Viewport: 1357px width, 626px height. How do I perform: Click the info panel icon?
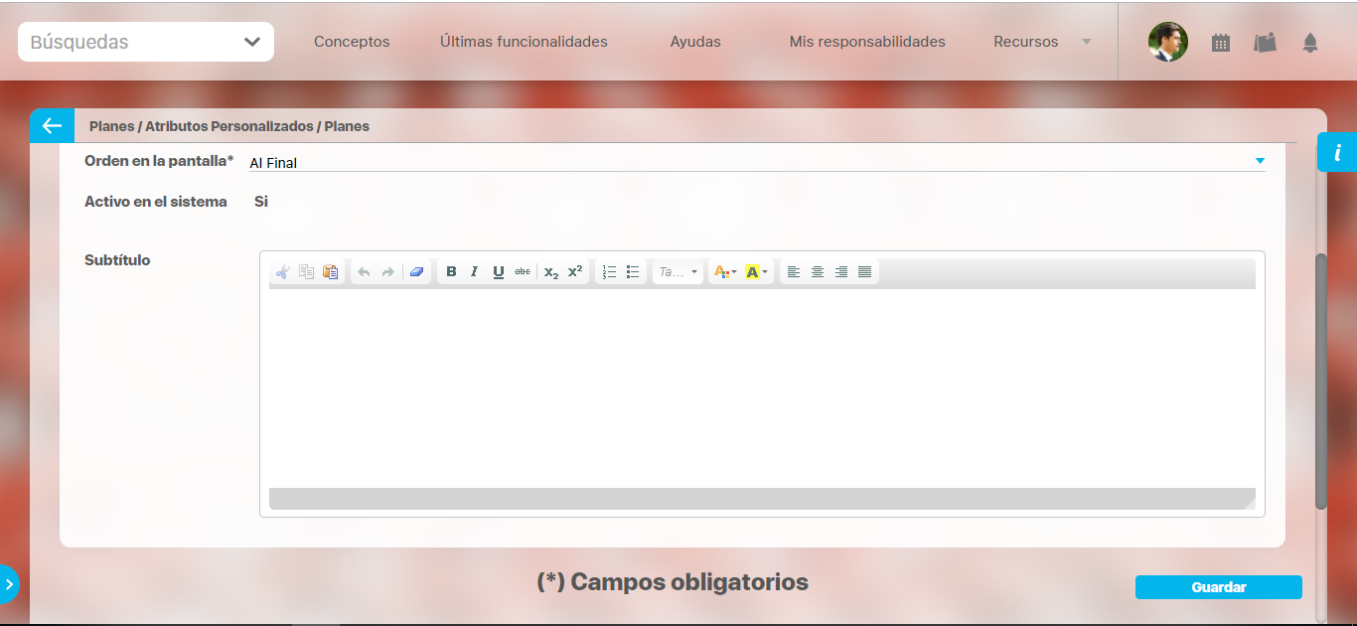(1337, 153)
